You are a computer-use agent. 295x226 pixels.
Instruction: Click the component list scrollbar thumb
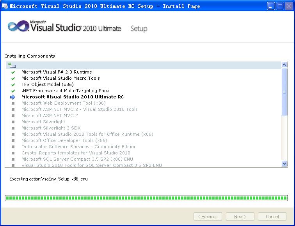[x=284, y=92]
